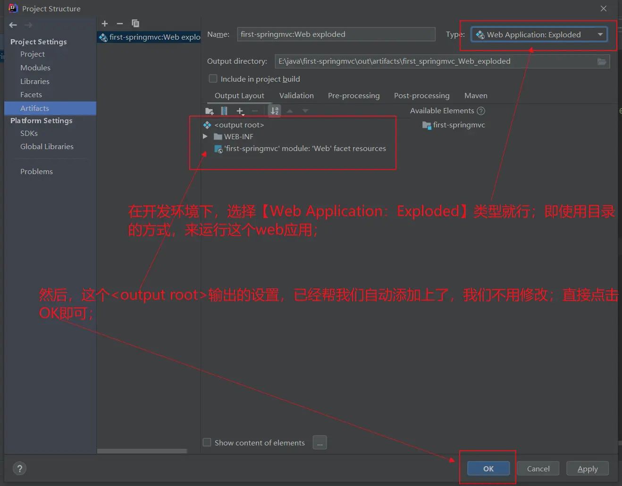Create an archive in Output Layout toolbar

point(224,111)
